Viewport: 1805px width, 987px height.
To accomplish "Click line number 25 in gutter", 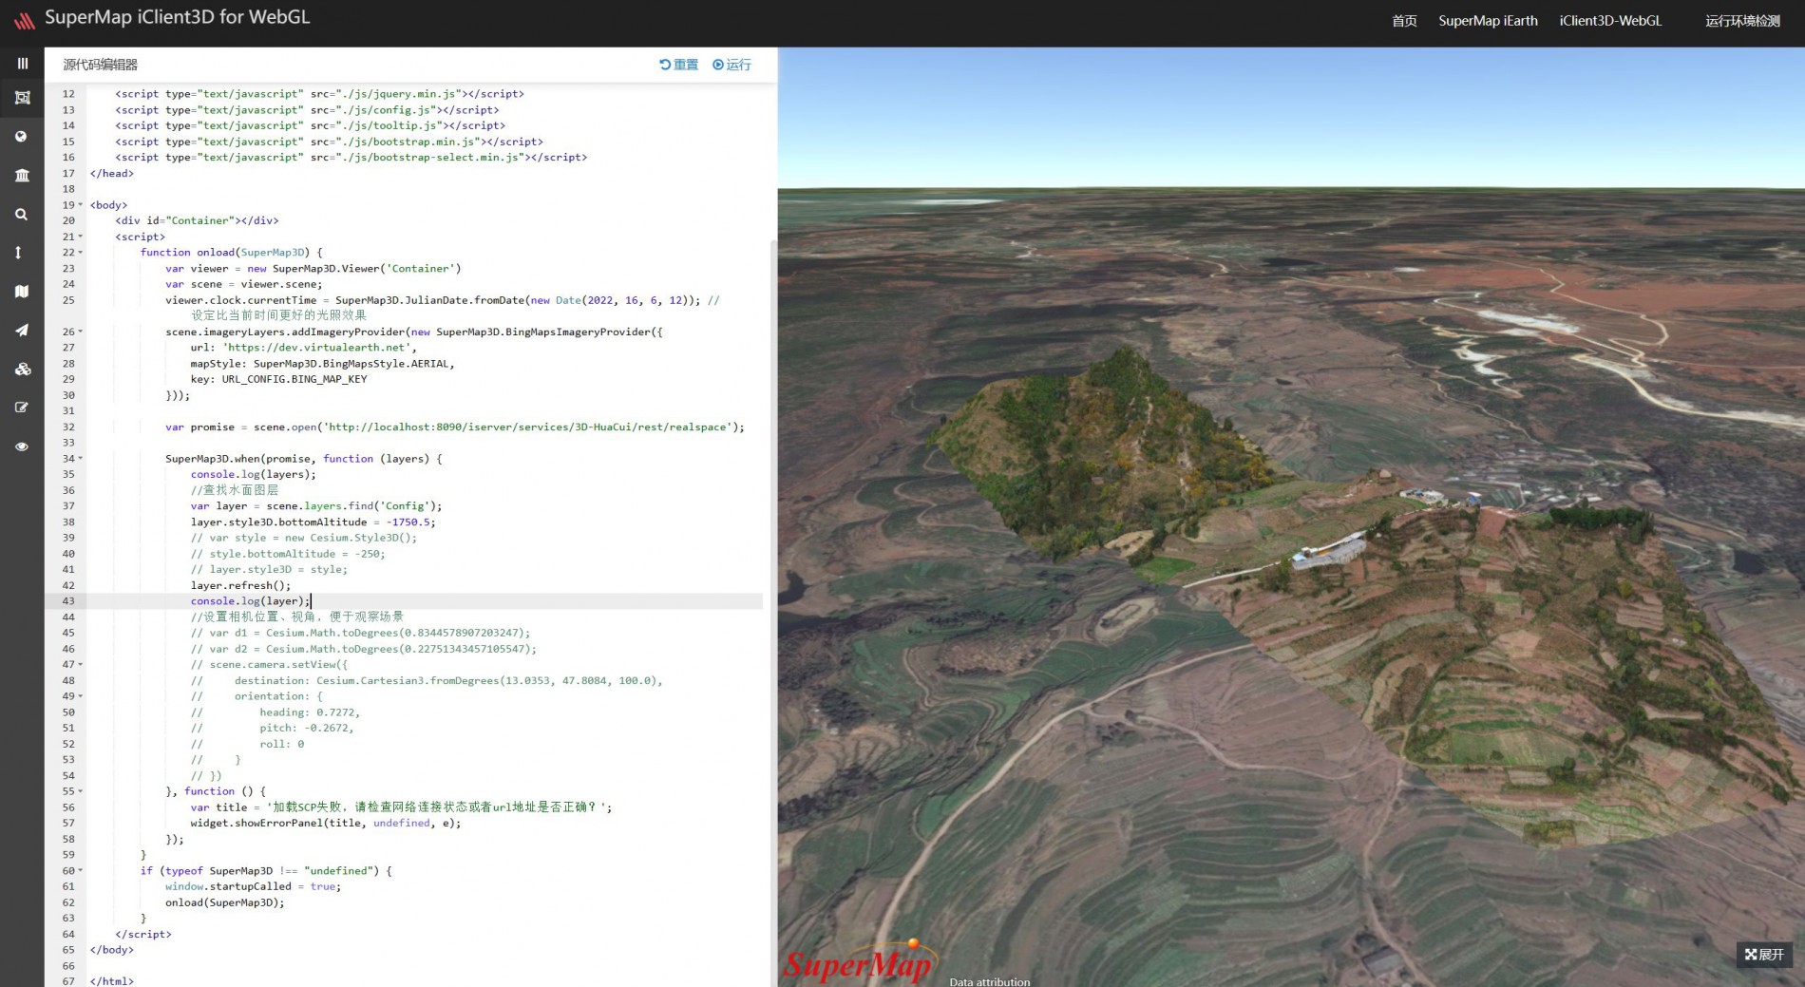I will tap(68, 300).
